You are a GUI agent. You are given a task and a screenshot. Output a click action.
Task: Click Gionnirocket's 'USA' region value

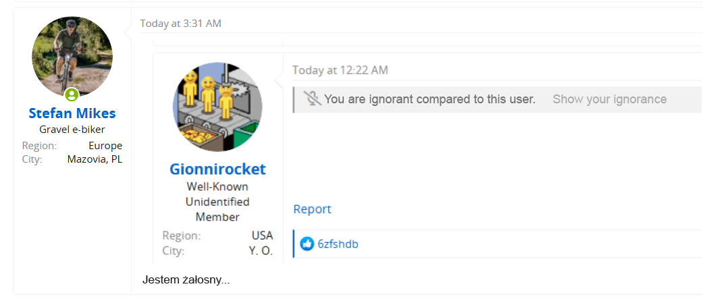point(262,236)
